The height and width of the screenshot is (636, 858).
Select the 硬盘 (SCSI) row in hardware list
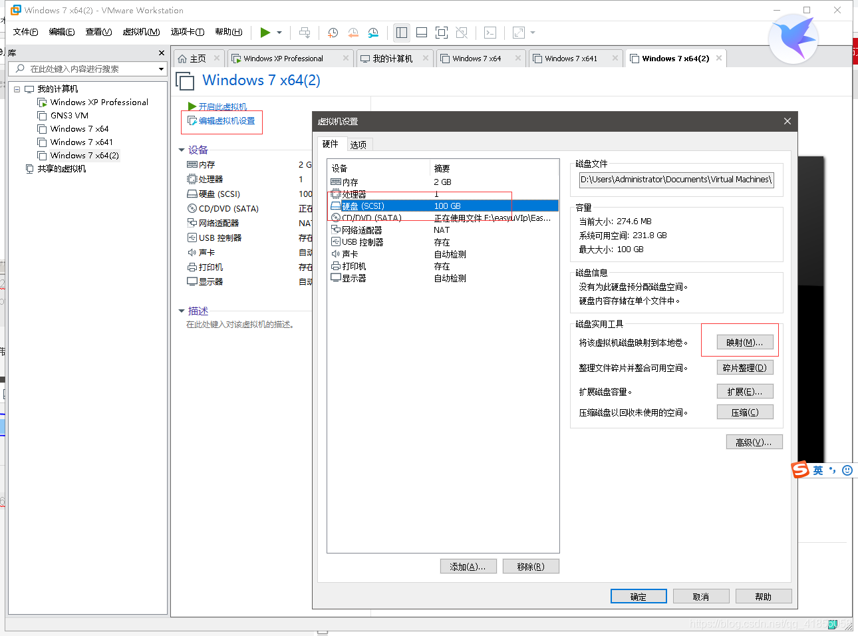click(444, 206)
